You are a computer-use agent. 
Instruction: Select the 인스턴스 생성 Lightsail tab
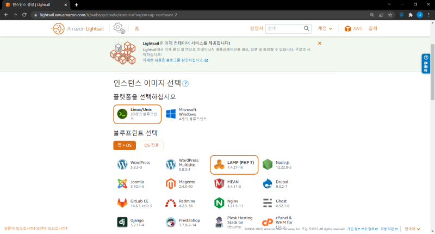coord(36,5)
